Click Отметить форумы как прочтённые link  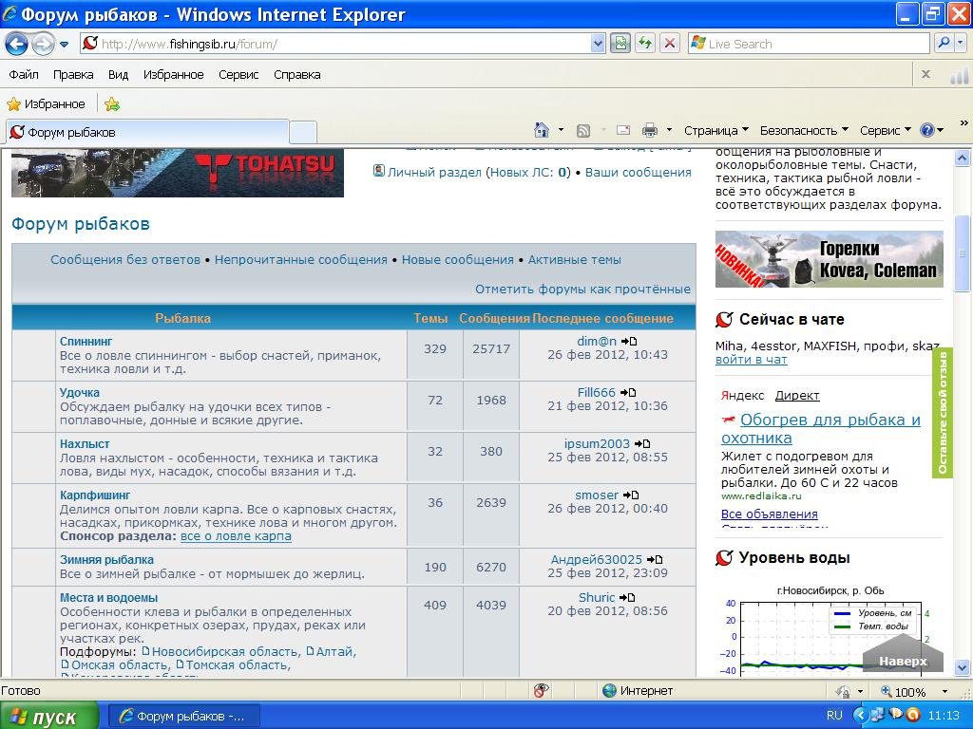click(582, 289)
